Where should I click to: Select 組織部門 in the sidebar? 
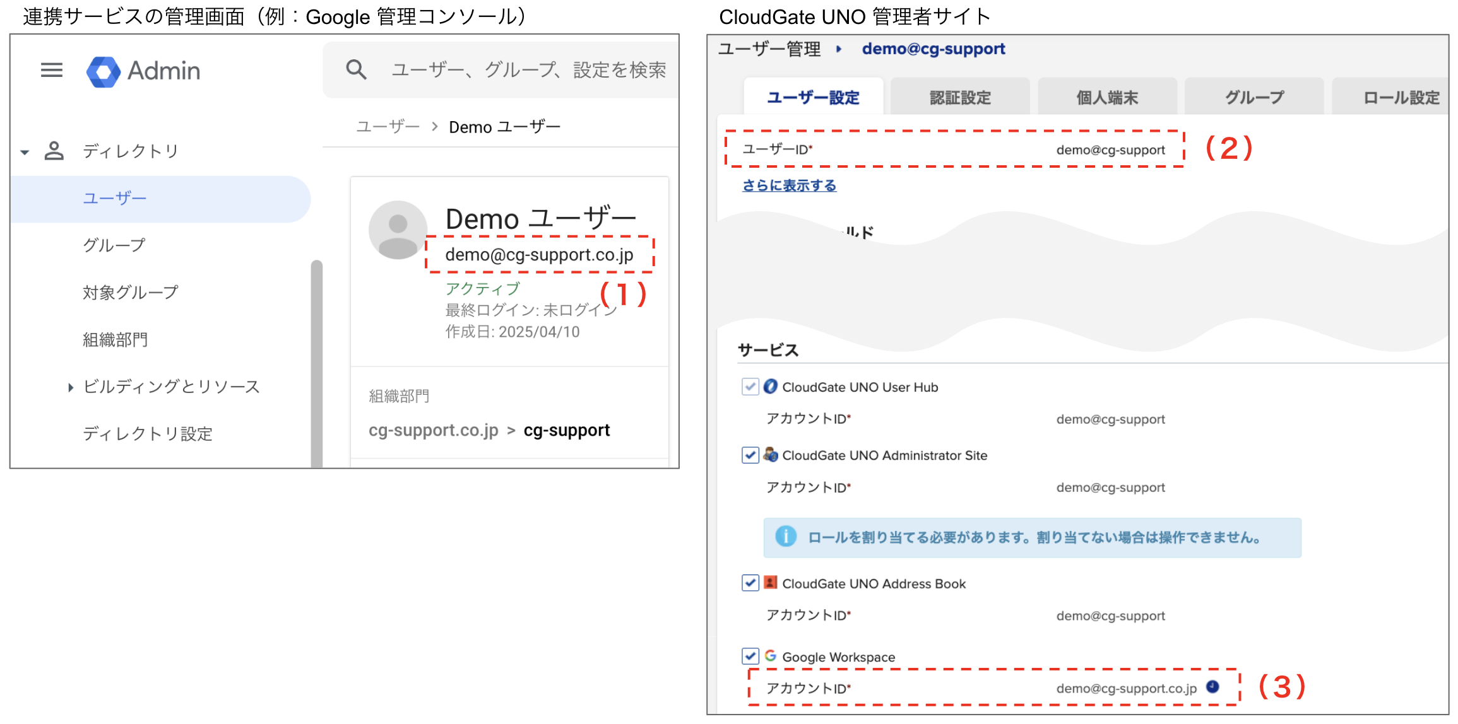pyautogui.click(x=115, y=339)
